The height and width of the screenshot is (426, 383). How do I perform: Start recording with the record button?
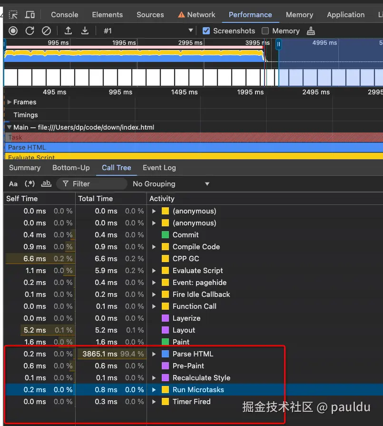13,31
